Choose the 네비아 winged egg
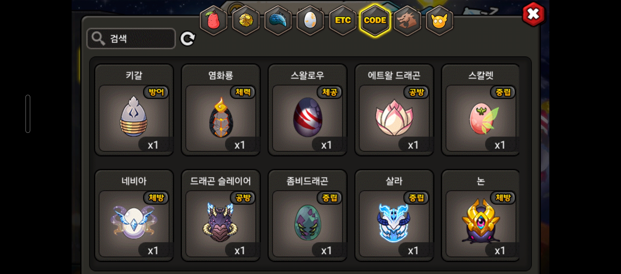The width and height of the screenshot is (621, 274). coord(134,215)
